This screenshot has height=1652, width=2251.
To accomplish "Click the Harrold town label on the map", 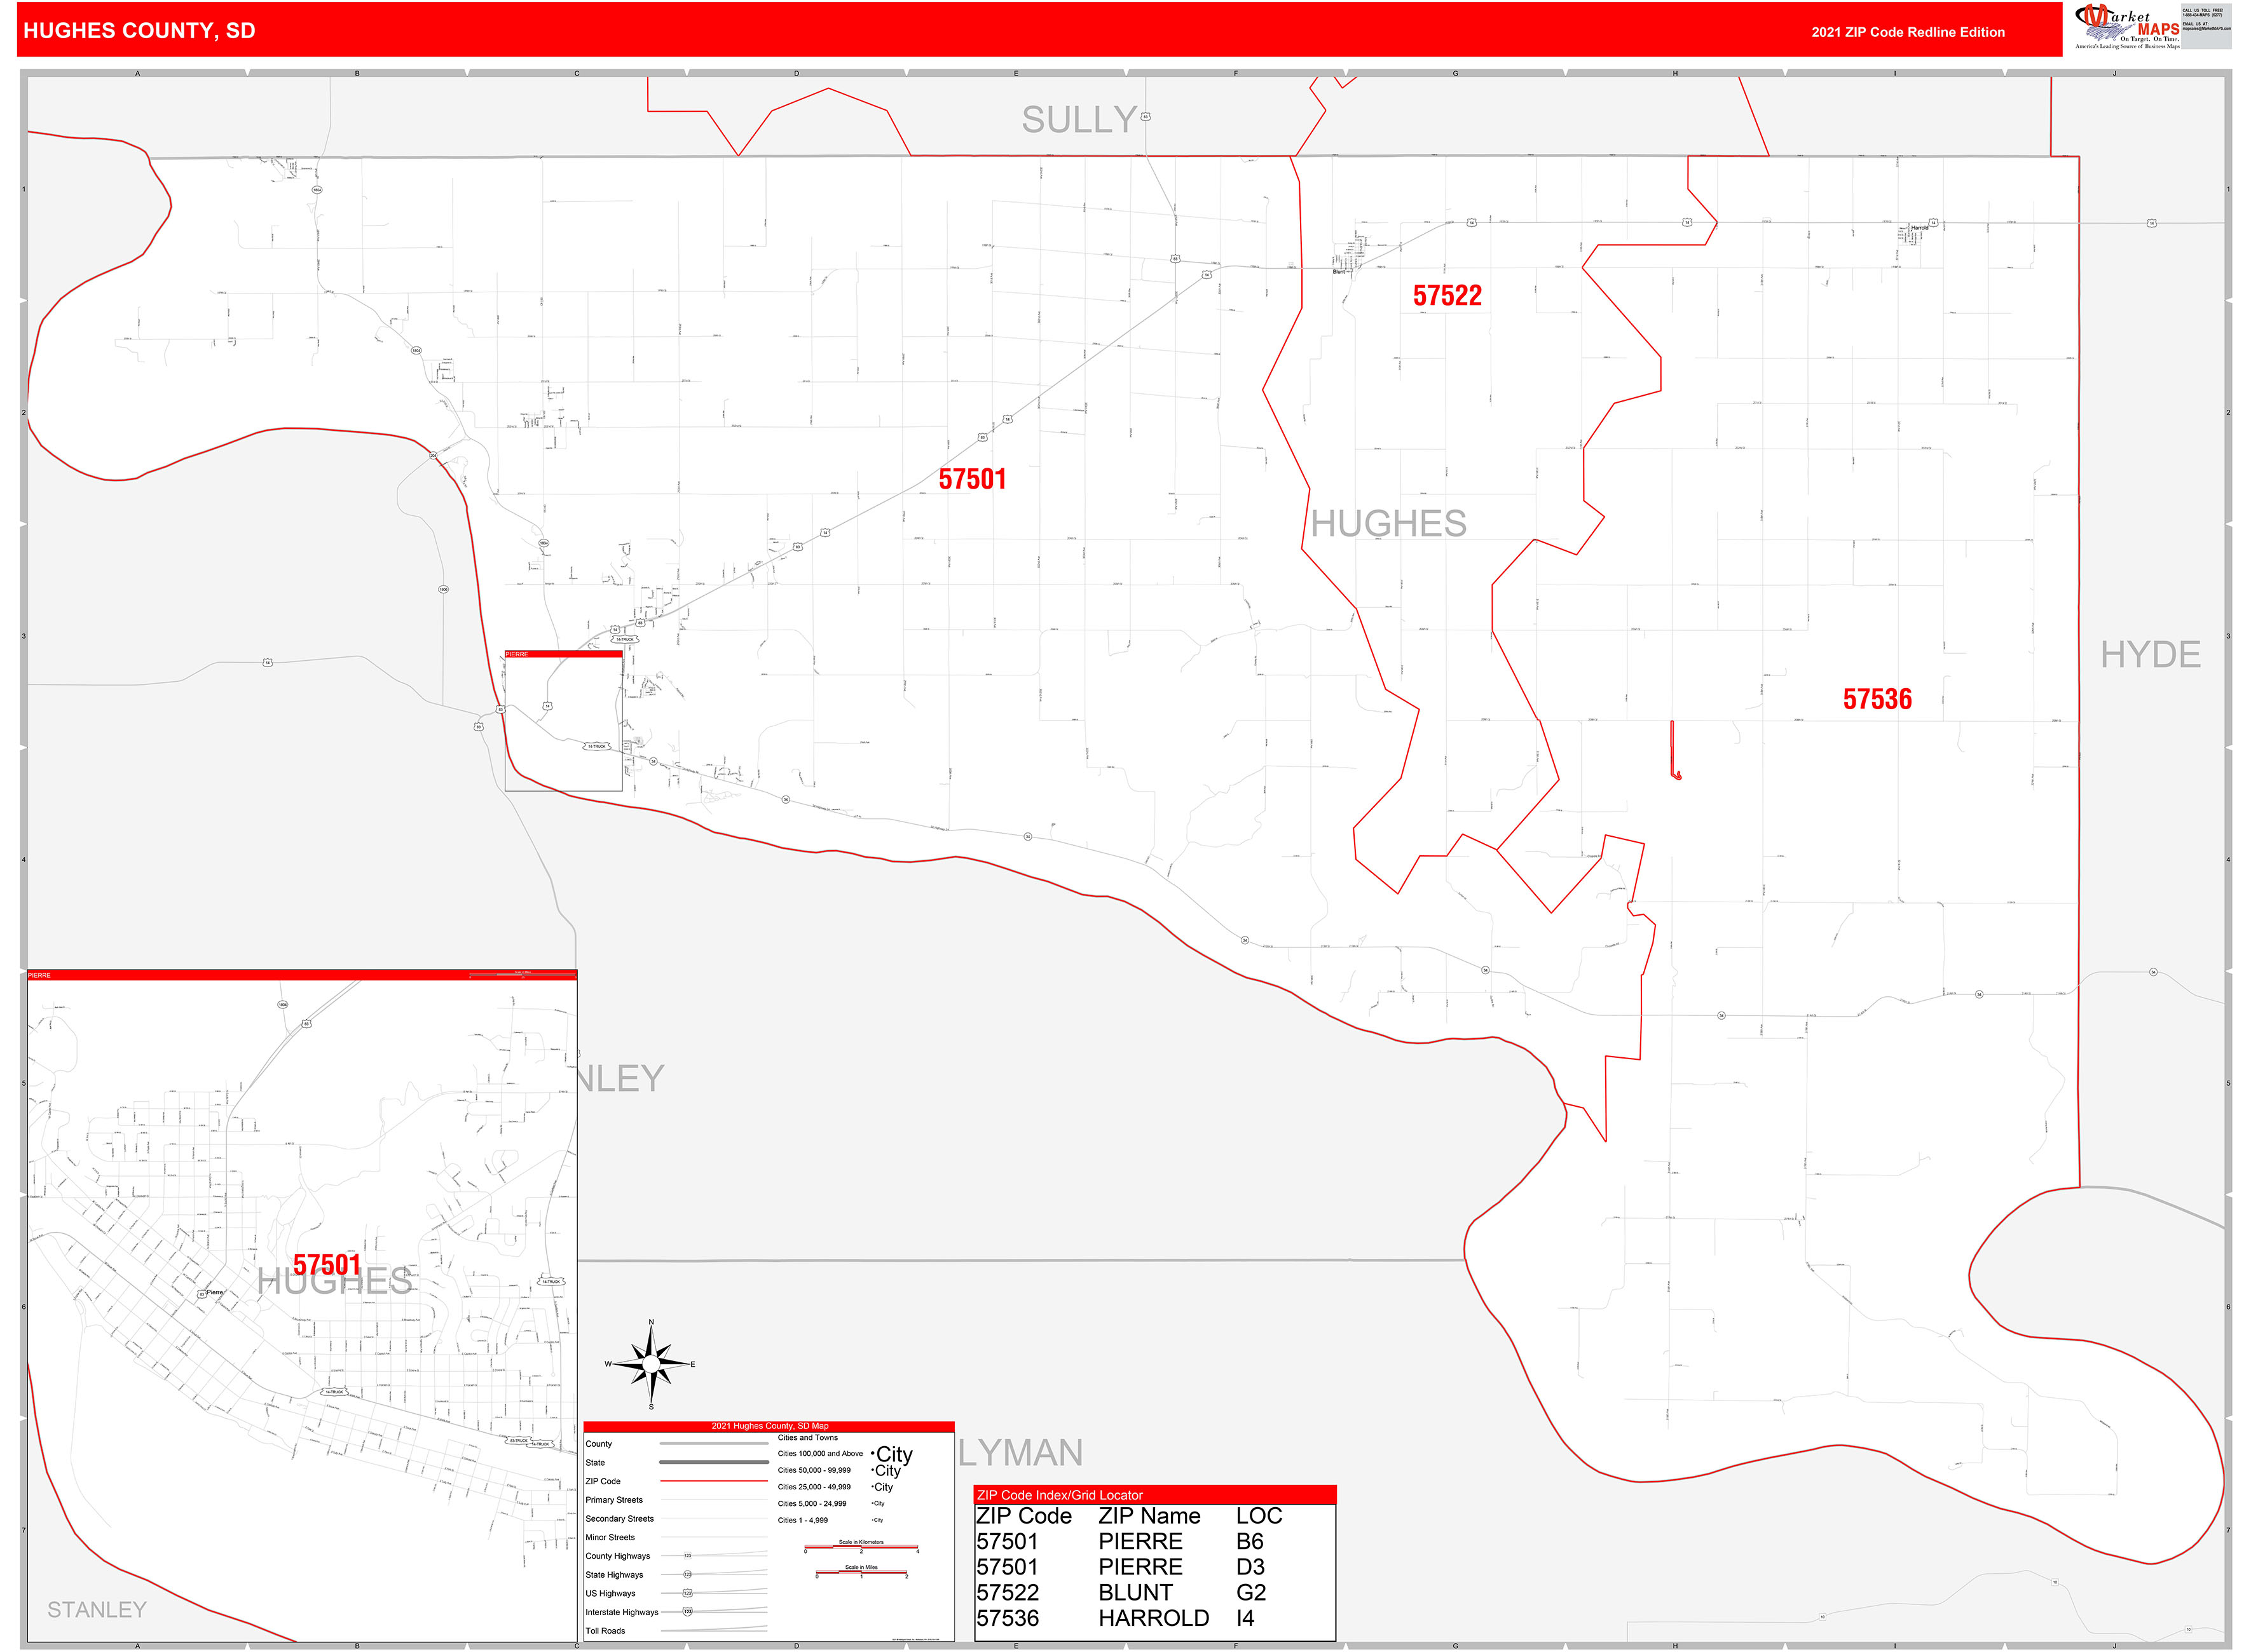I will pos(1919,228).
